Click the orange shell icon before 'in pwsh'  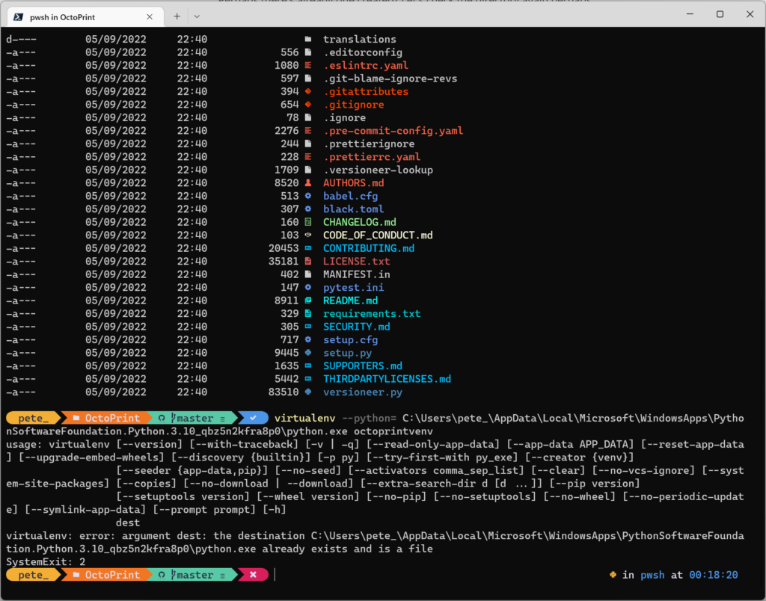coord(613,575)
